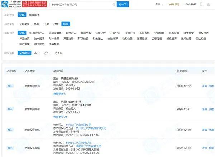Click 收藏 for the 2020-12-22 record
Image resolution: width=215 pixels, height=157 pixels.
[211, 86]
